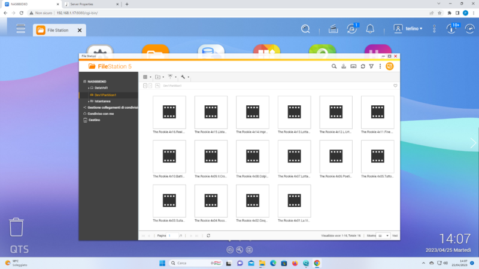Select The Rookie 4x16 video thumbnail
The width and height of the screenshot is (479, 269).
tap(169, 112)
